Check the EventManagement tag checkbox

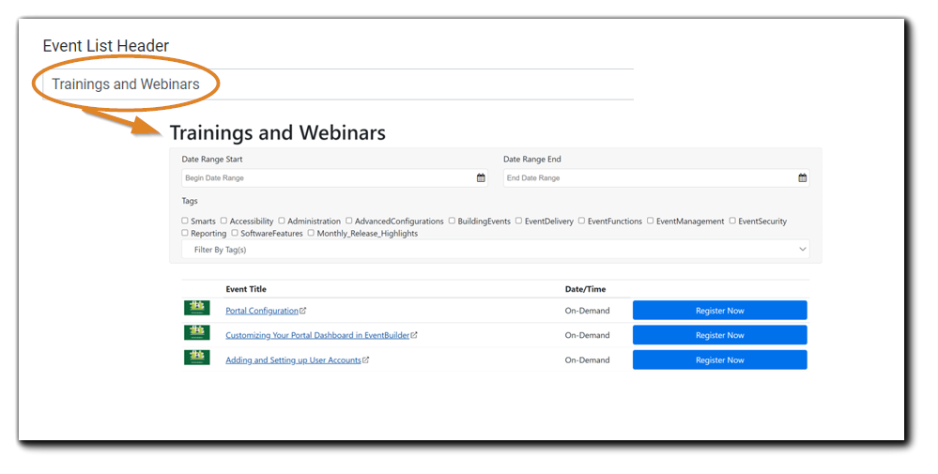pos(651,221)
